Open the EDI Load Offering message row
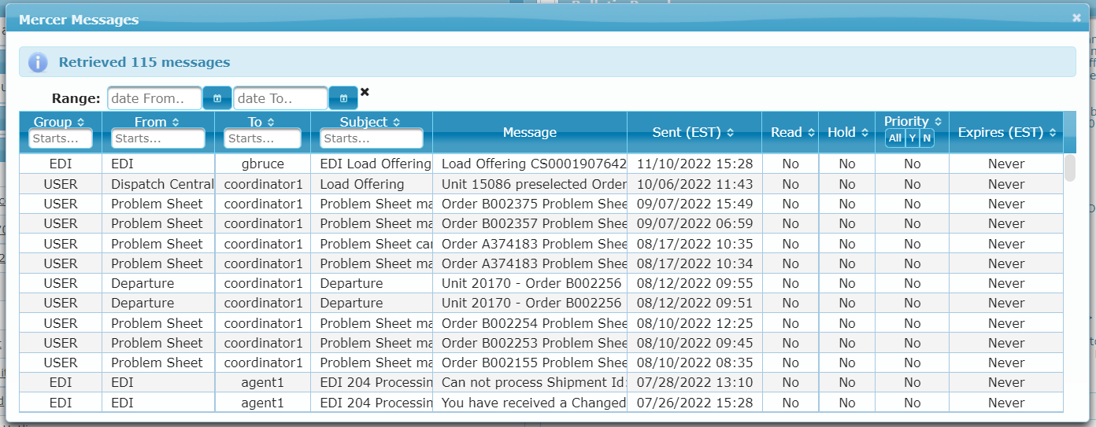Viewport: 1096px width, 427px height. click(375, 164)
